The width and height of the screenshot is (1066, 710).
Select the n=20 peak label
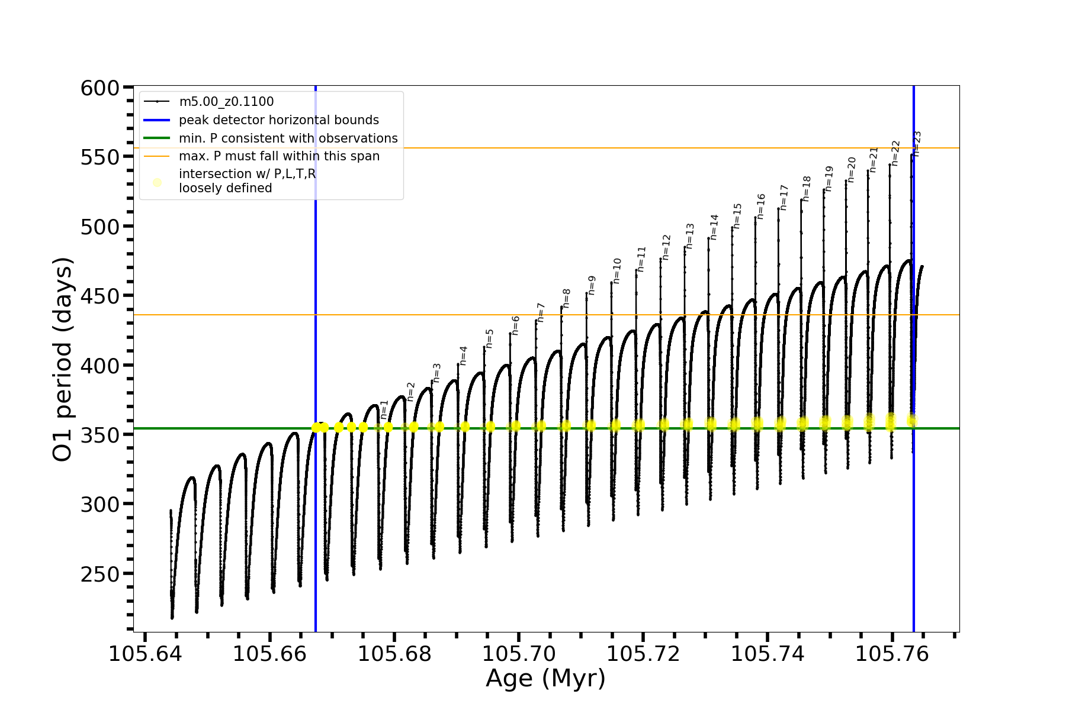[852, 169]
